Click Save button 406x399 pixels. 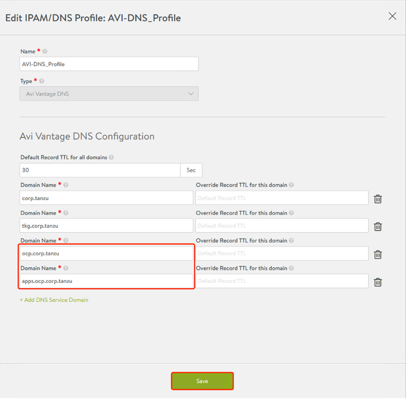202,381
